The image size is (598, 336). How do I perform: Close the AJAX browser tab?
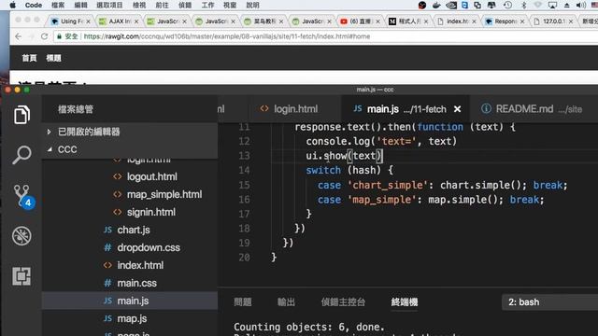136,21
